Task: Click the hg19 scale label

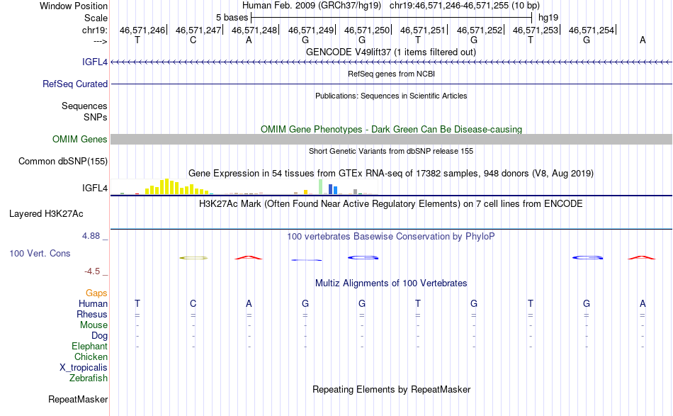Action: (x=548, y=18)
